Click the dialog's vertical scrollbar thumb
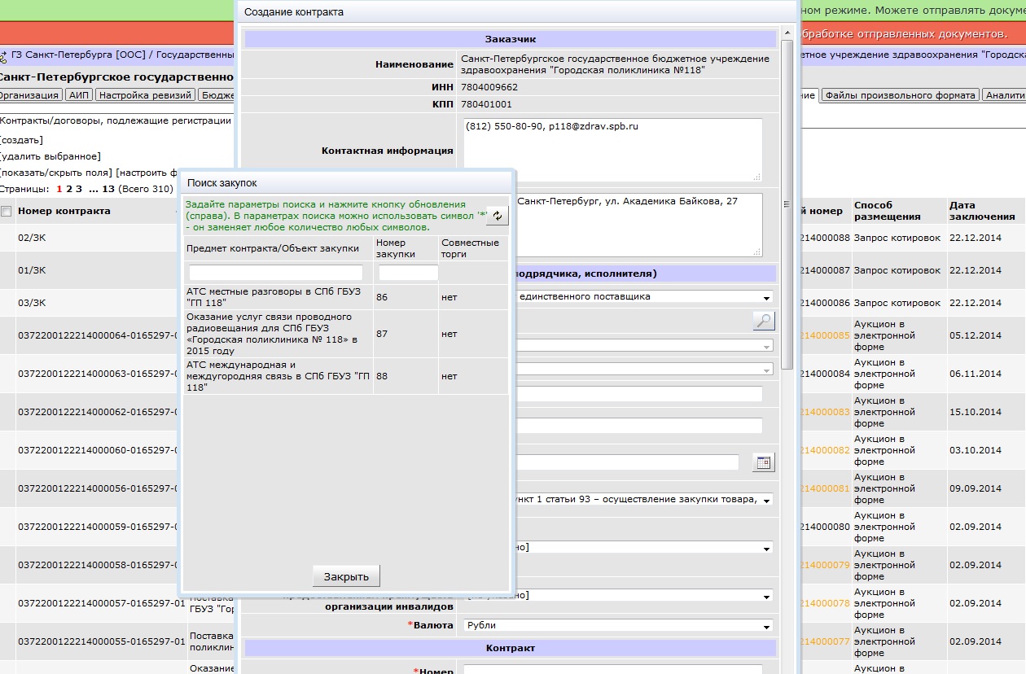The height and width of the screenshot is (674, 1026). click(787, 204)
